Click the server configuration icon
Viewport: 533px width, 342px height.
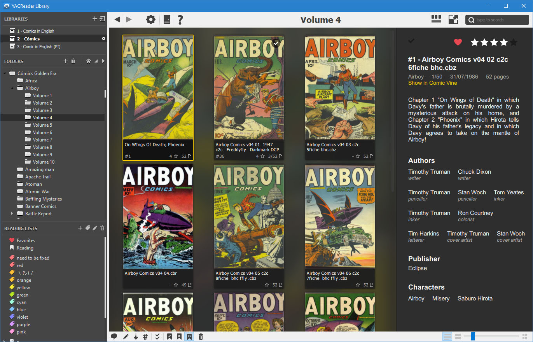pos(167,20)
